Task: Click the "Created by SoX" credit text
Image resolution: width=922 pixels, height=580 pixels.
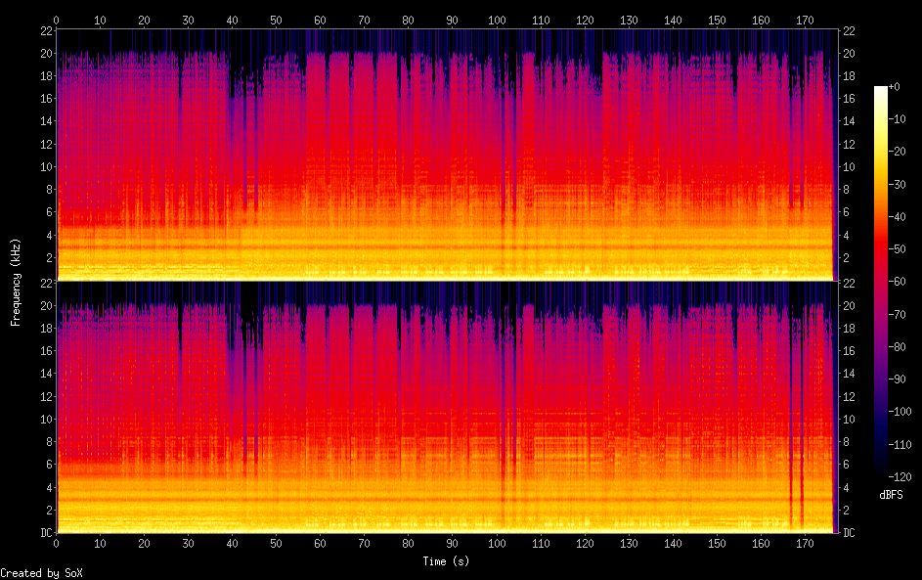Action: 41,573
